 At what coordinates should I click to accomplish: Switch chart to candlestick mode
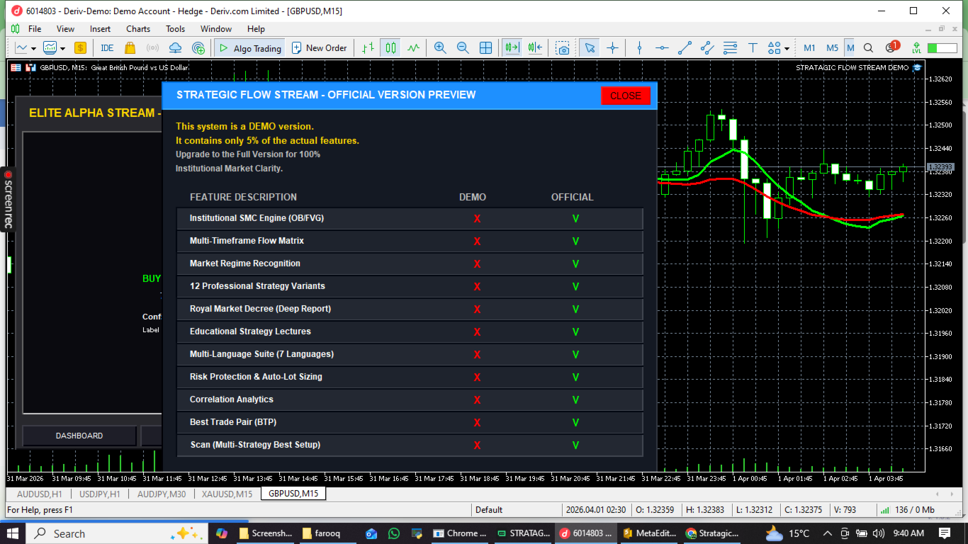[x=390, y=48]
